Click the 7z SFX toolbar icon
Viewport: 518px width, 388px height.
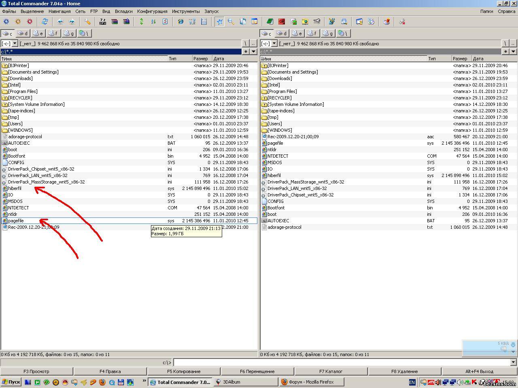click(x=103, y=21)
